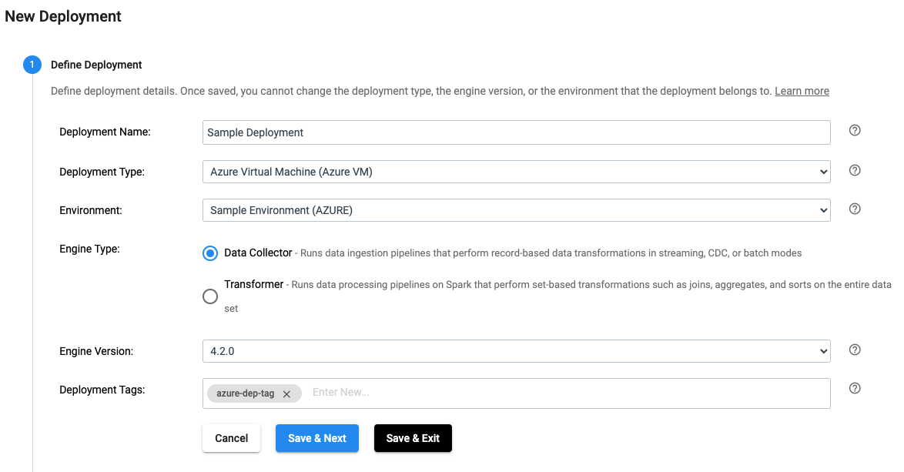Screen dimensions: 904x472
Task: Open help icon beside Engine Version
Action: click(x=855, y=350)
